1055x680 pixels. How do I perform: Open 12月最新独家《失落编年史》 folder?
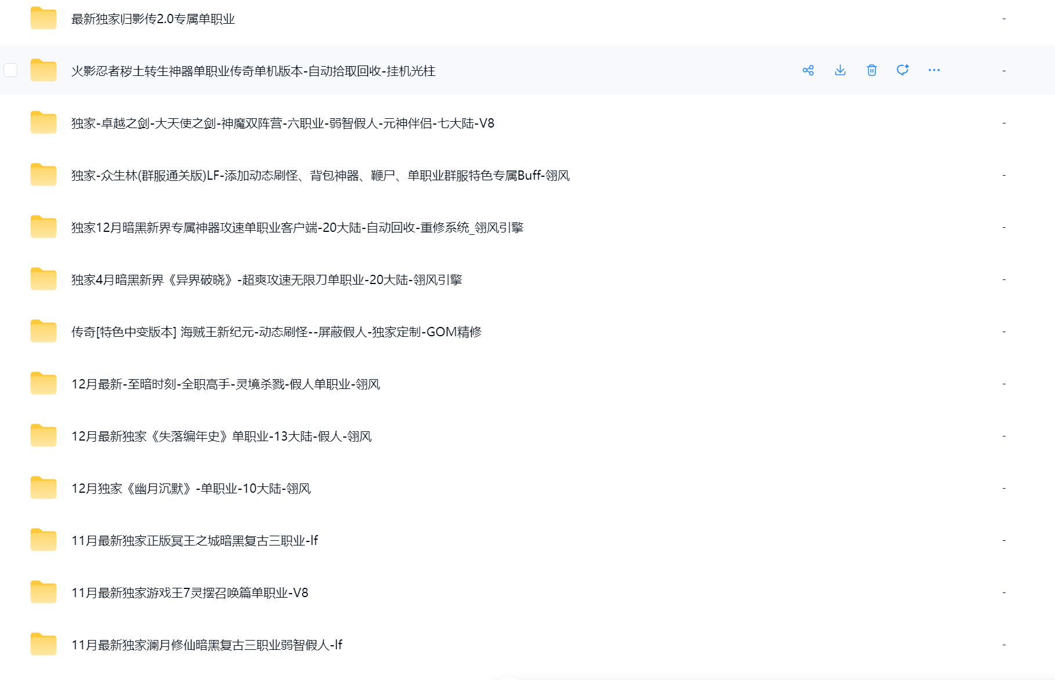[221, 437]
